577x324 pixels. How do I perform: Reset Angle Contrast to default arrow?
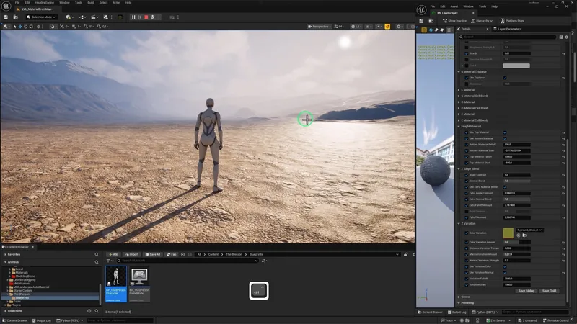(563, 175)
